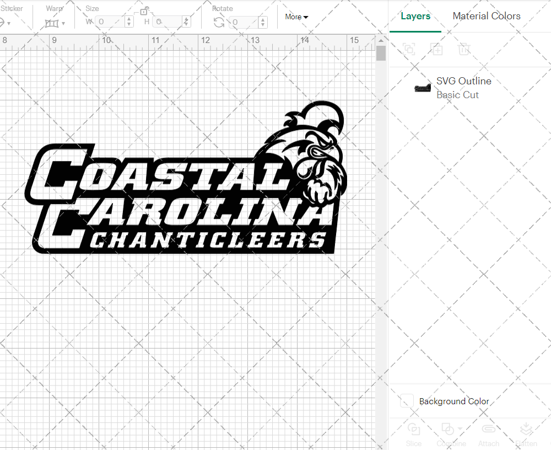Switch to the Material Colors tab
Viewport: 551px width, 450px height.
pos(487,16)
